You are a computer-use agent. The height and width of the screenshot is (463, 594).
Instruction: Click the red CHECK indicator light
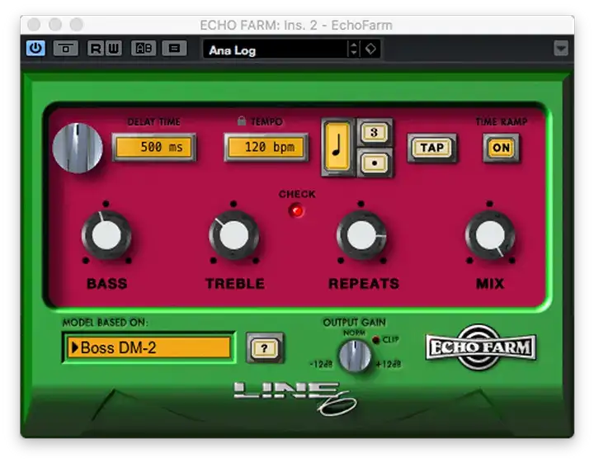click(x=296, y=210)
